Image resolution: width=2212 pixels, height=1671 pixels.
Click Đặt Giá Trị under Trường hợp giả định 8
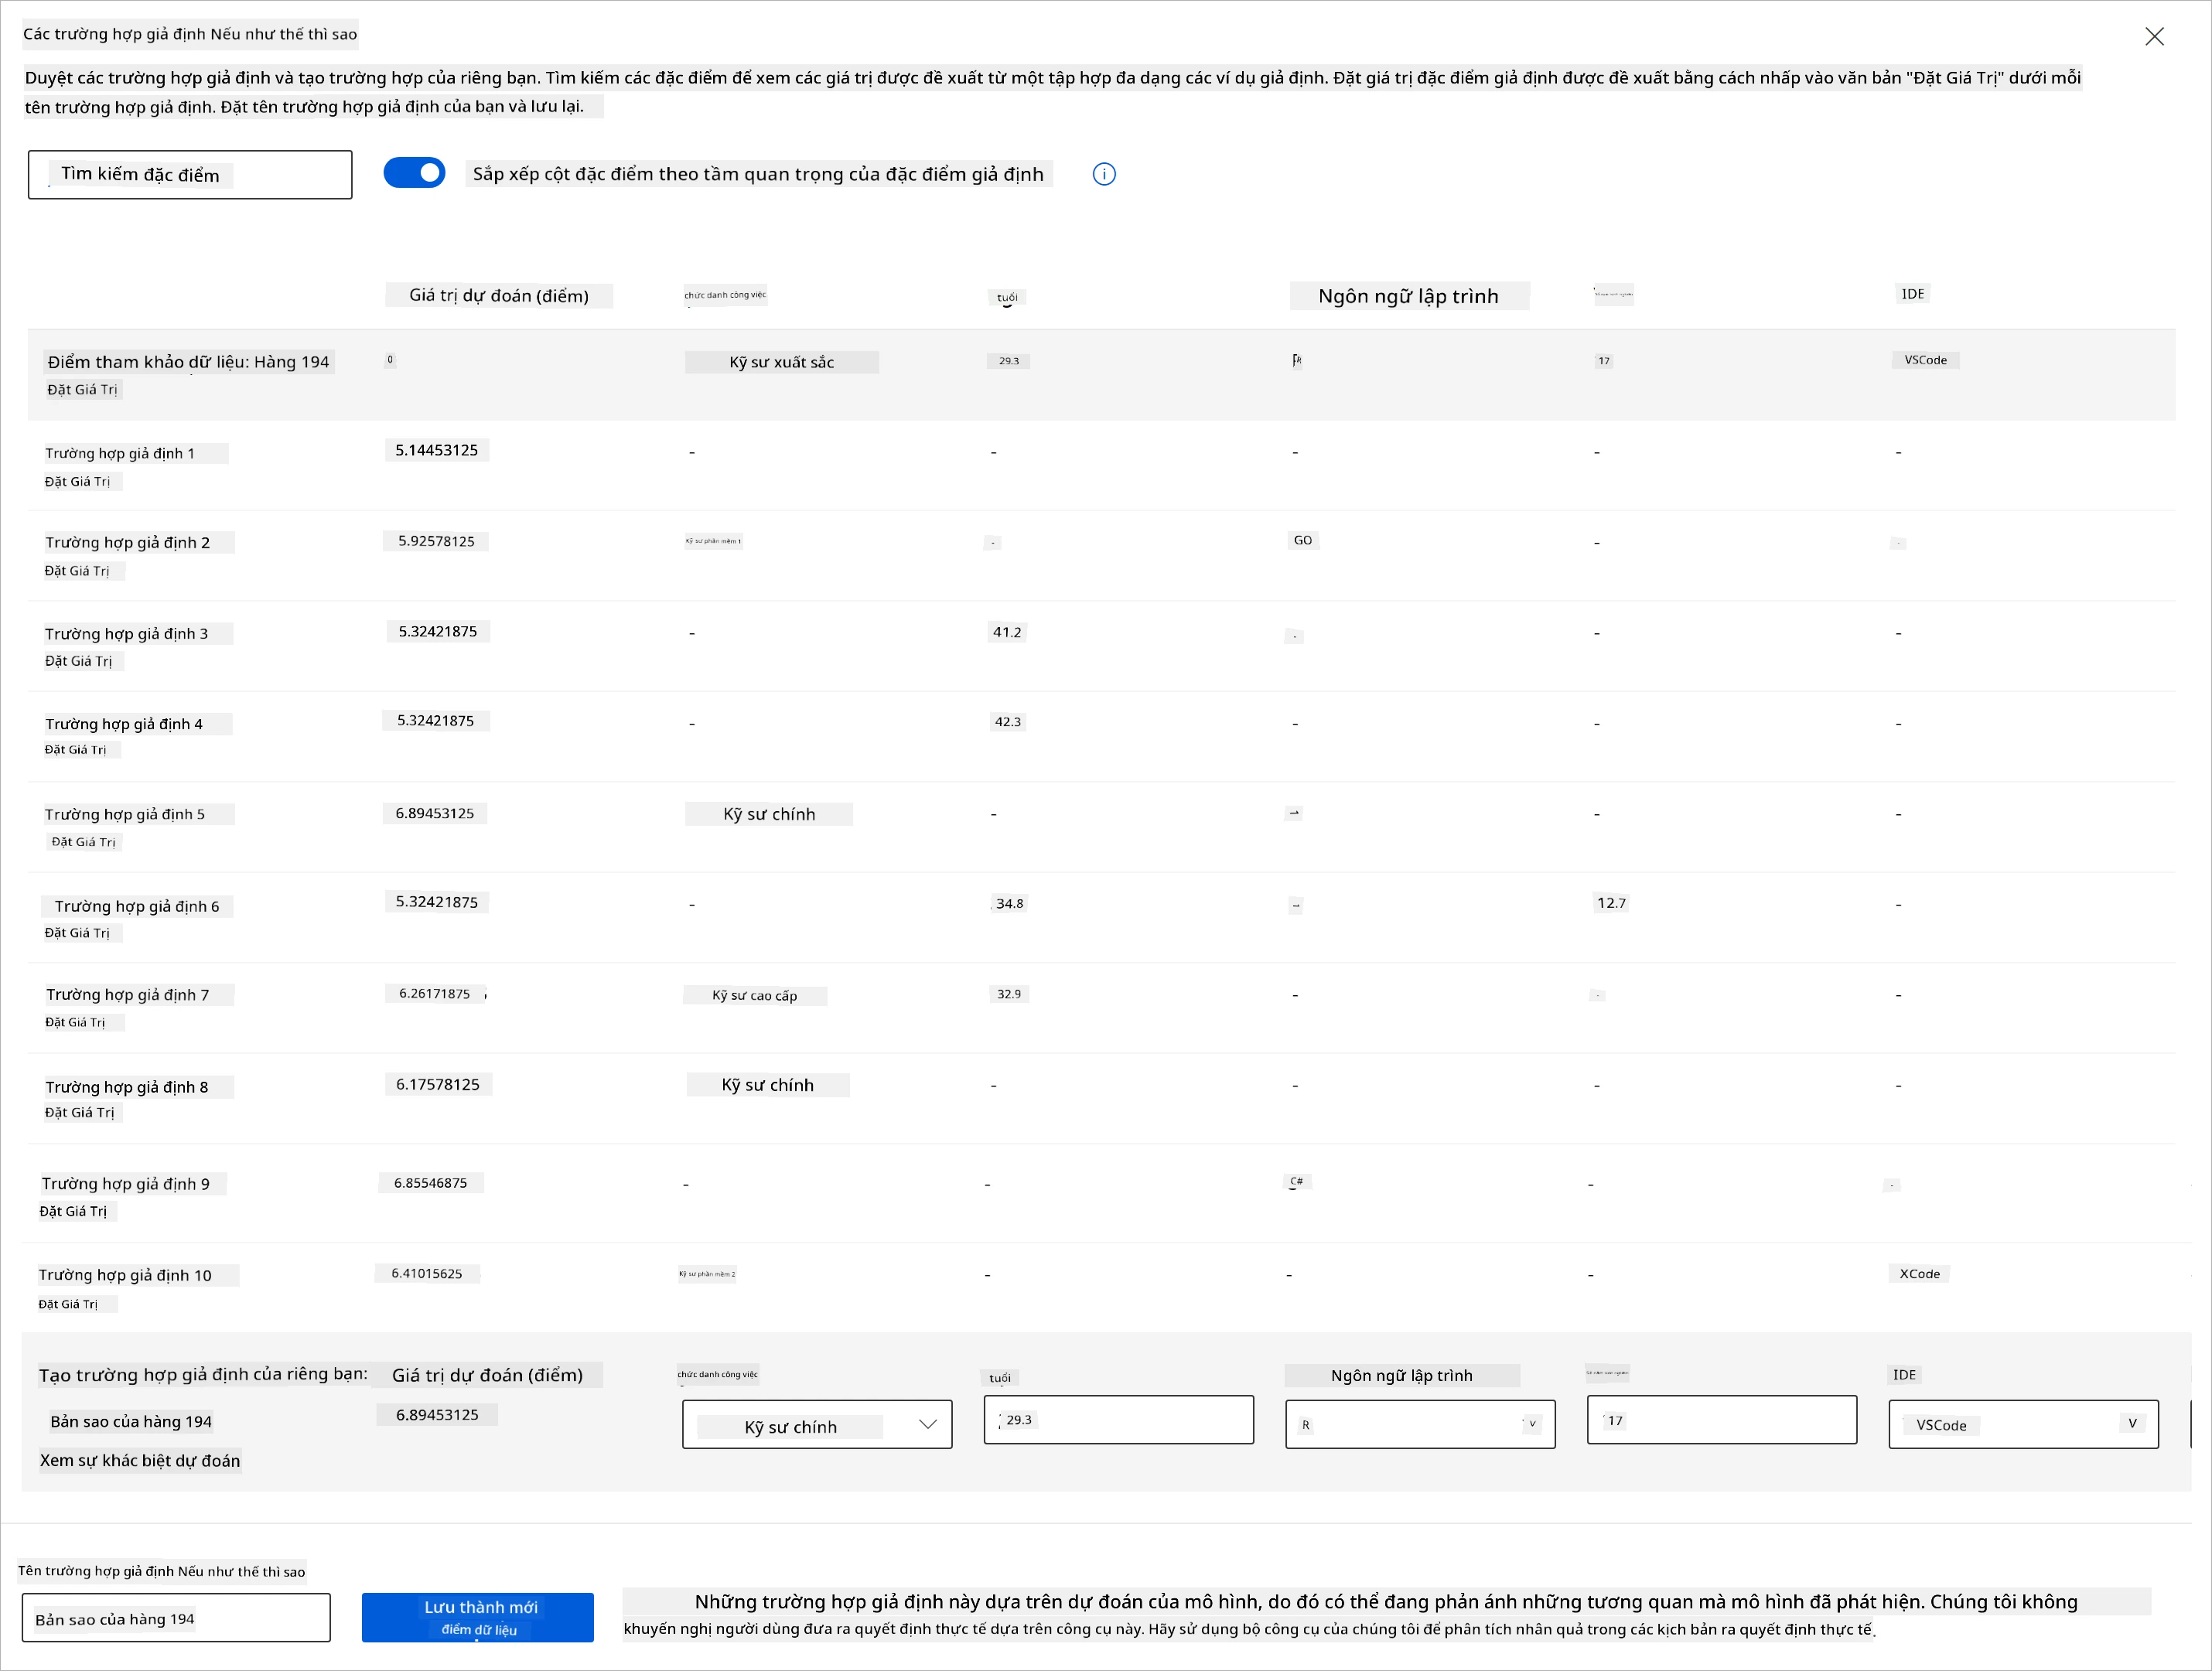[80, 1113]
